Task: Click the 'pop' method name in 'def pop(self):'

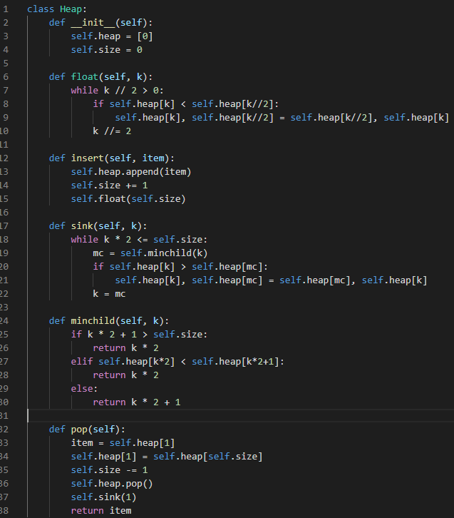Action: coord(79,429)
